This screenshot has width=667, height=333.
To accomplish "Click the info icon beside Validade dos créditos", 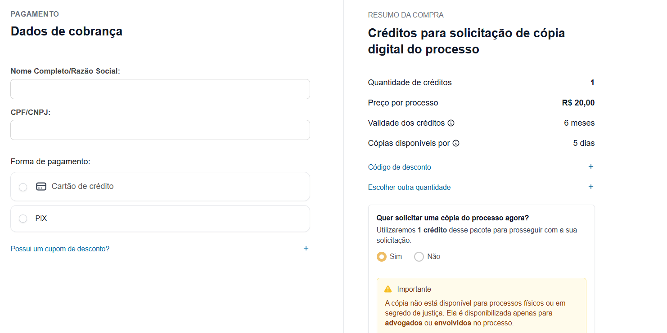I will 451,123.
